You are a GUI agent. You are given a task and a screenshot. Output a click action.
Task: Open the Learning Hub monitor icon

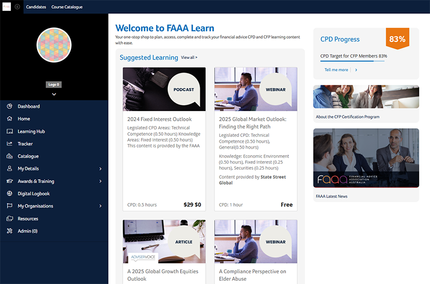10,131
